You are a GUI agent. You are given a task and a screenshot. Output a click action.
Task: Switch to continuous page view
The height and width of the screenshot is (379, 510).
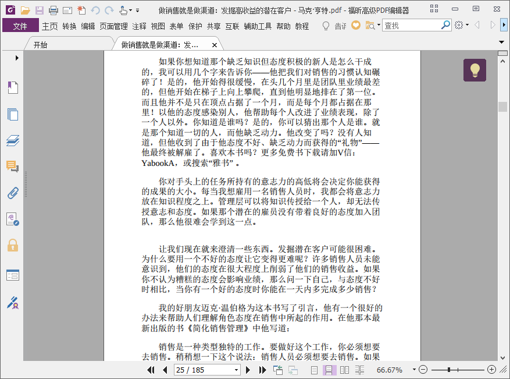click(x=329, y=370)
